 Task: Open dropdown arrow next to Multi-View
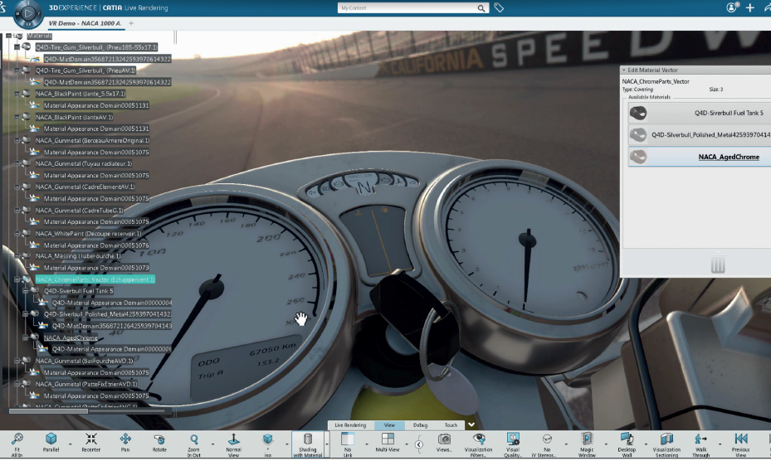[407, 444]
